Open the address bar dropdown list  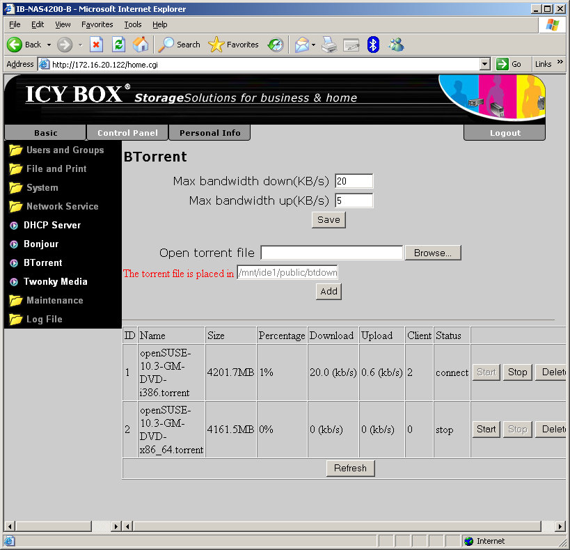pyautogui.click(x=484, y=64)
